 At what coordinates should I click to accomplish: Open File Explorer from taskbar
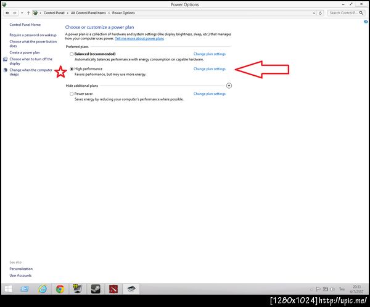click(x=25, y=289)
